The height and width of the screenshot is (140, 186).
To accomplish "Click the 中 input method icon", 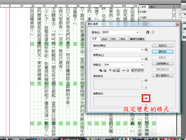I will coord(124,139).
